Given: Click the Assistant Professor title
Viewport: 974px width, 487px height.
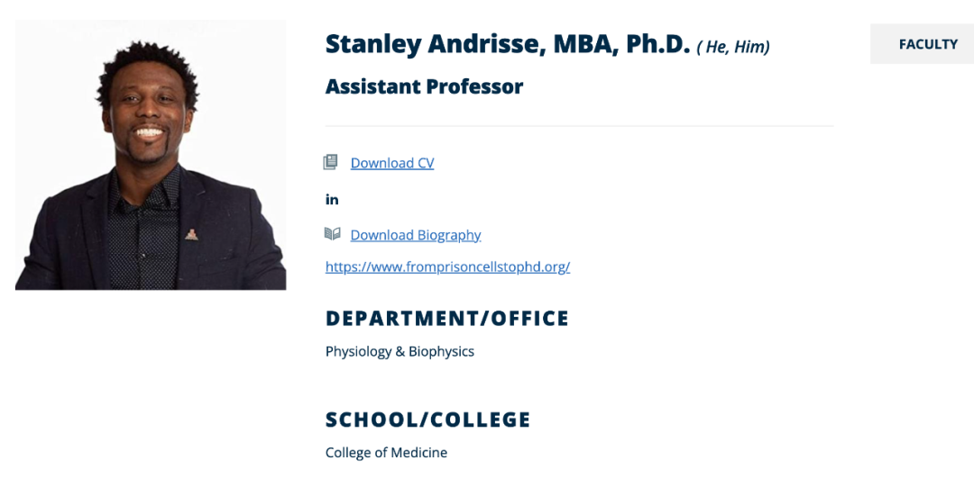Looking at the screenshot, I should 424,86.
